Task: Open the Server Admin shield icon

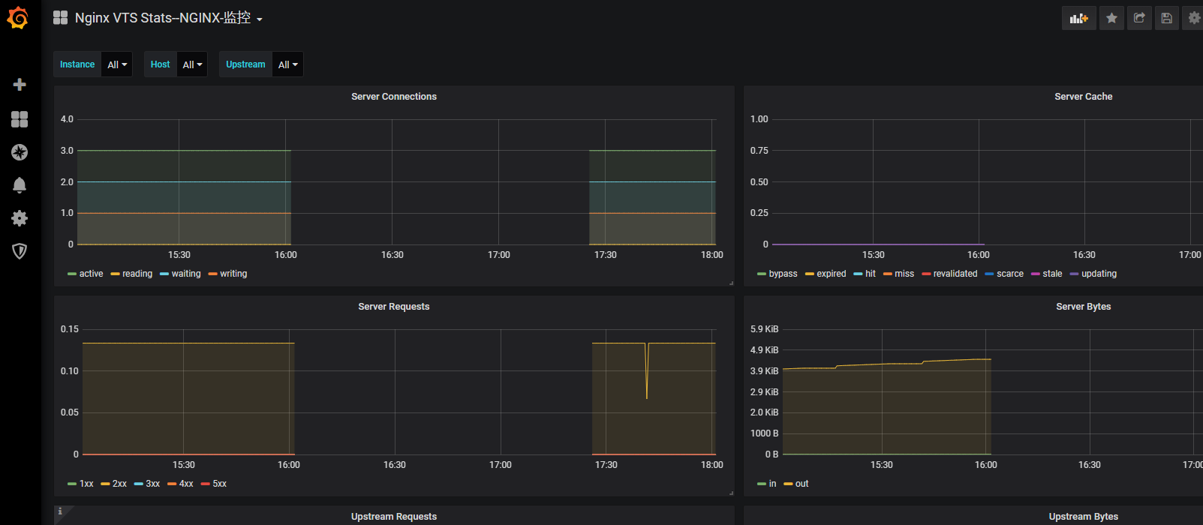Action: pyautogui.click(x=20, y=250)
